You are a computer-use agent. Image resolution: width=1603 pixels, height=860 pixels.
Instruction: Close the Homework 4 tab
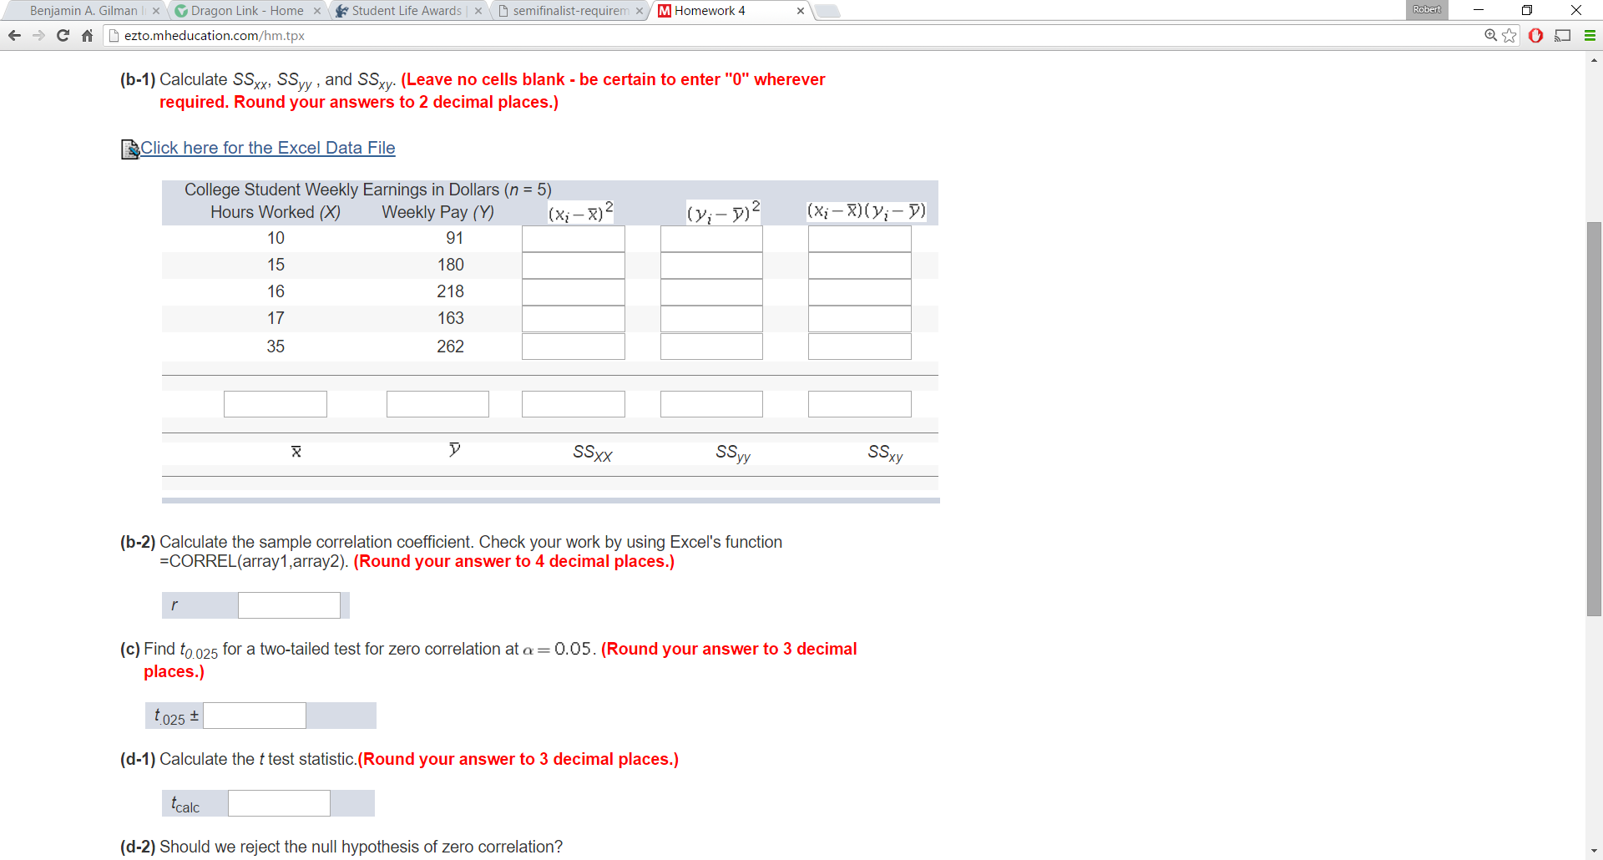pyautogui.click(x=800, y=11)
